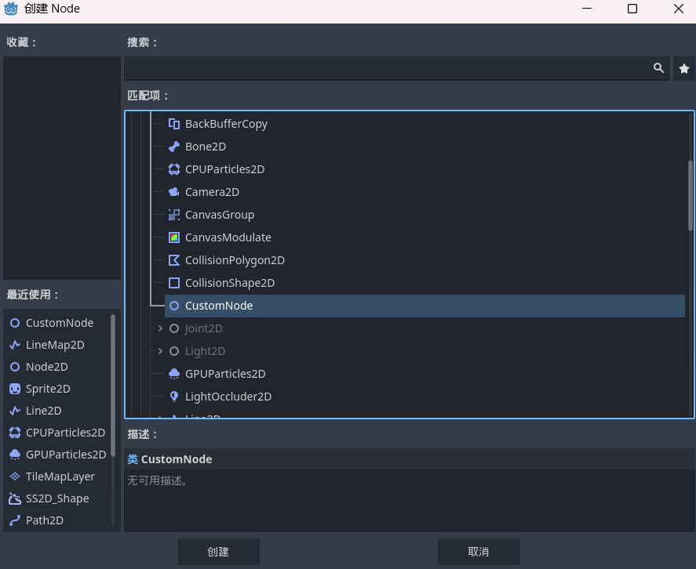Click the Sprite2D icon in recent list

point(15,389)
